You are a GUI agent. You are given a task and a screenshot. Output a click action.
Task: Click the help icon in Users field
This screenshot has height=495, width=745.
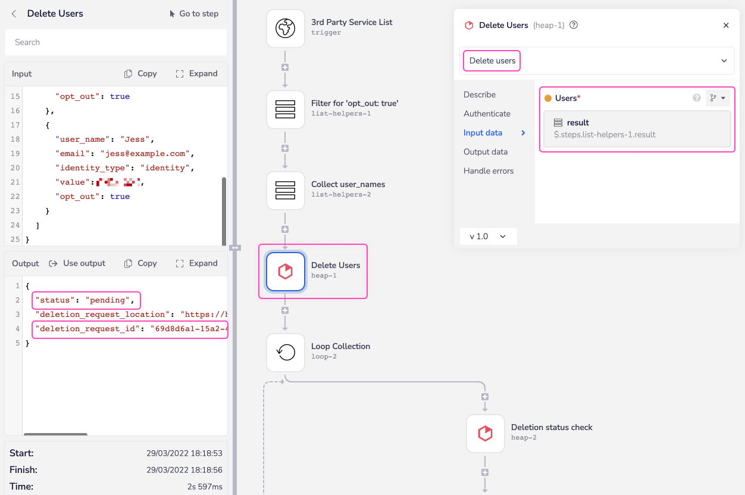click(697, 98)
